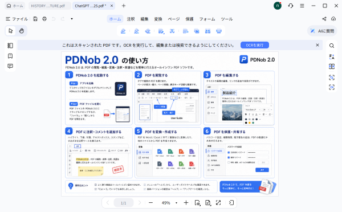The image size is (342, 212).
Task: Open the bookmarks panel sidebar icon
Action: click(10, 56)
